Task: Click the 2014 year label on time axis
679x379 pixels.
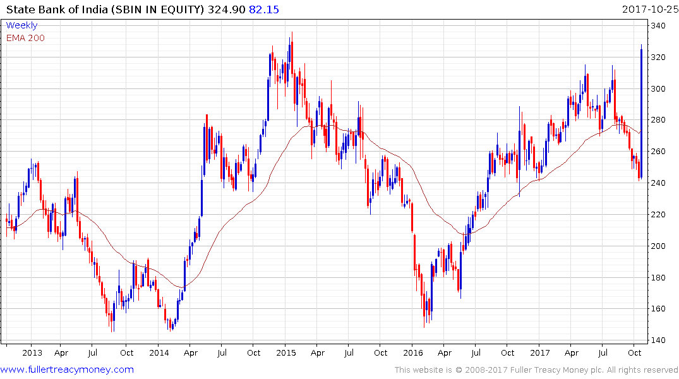Action: tap(159, 352)
